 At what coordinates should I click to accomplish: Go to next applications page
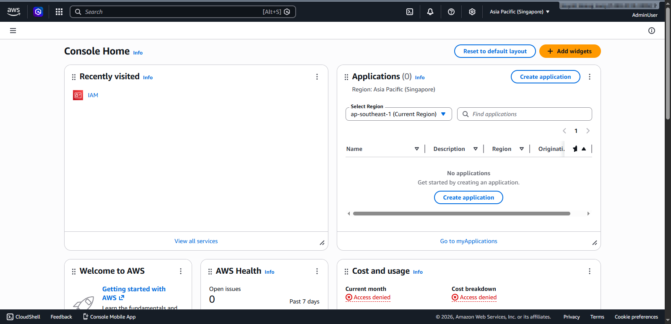click(588, 131)
